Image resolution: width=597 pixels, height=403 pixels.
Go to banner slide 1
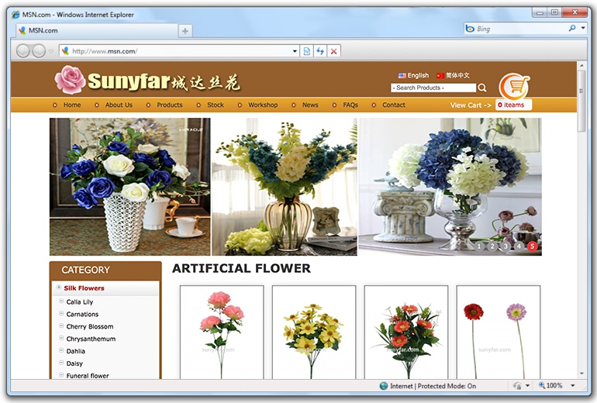click(x=479, y=246)
